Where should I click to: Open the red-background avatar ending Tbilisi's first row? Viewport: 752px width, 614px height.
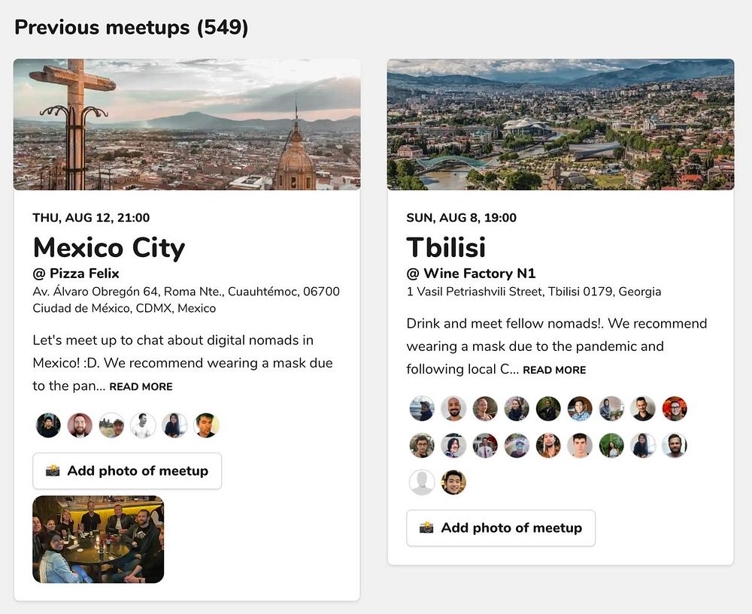[x=675, y=408]
